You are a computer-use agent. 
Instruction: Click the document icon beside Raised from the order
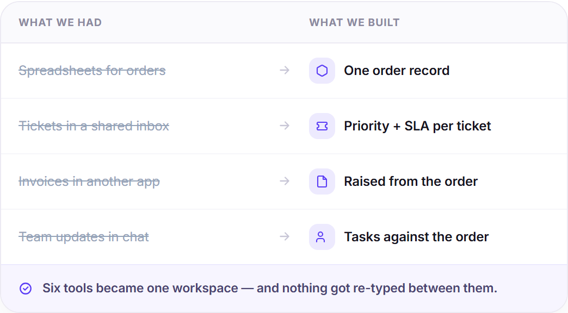(322, 181)
